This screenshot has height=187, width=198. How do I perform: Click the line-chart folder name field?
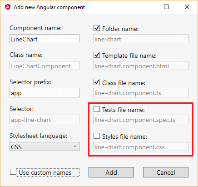[x=141, y=39]
